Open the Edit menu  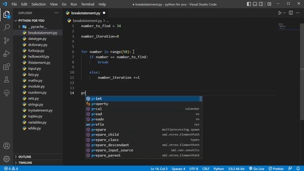point(24,4)
